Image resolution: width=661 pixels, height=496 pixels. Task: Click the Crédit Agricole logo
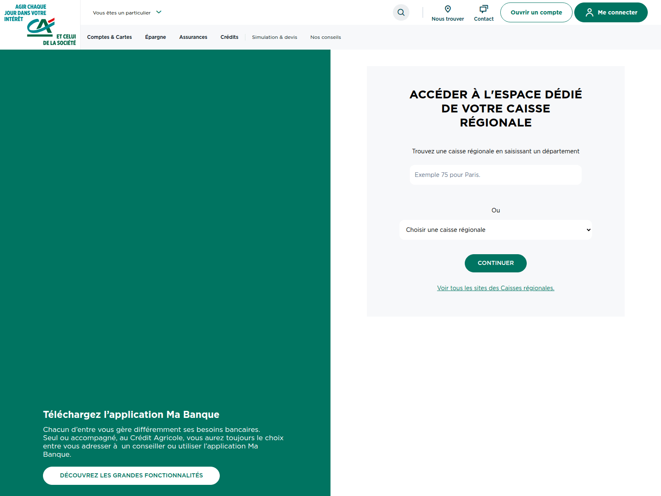tap(40, 26)
